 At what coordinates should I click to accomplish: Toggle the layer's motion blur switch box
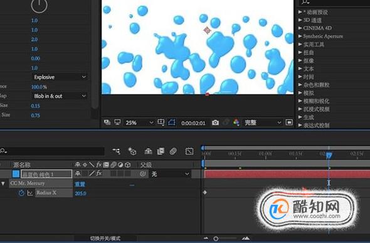(x=114, y=173)
